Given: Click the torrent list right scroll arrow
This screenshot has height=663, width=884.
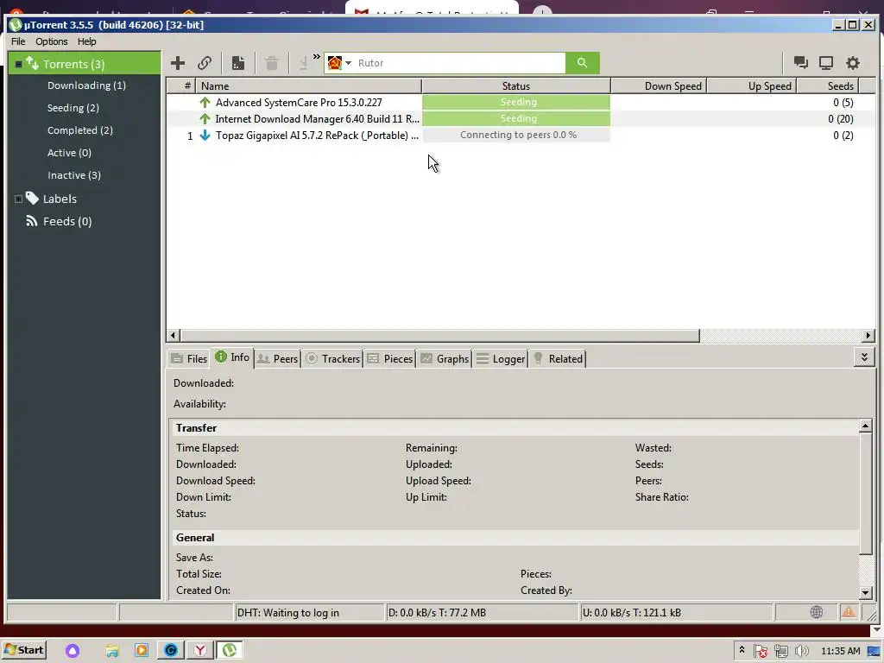Looking at the screenshot, I should click(x=868, y=336).
